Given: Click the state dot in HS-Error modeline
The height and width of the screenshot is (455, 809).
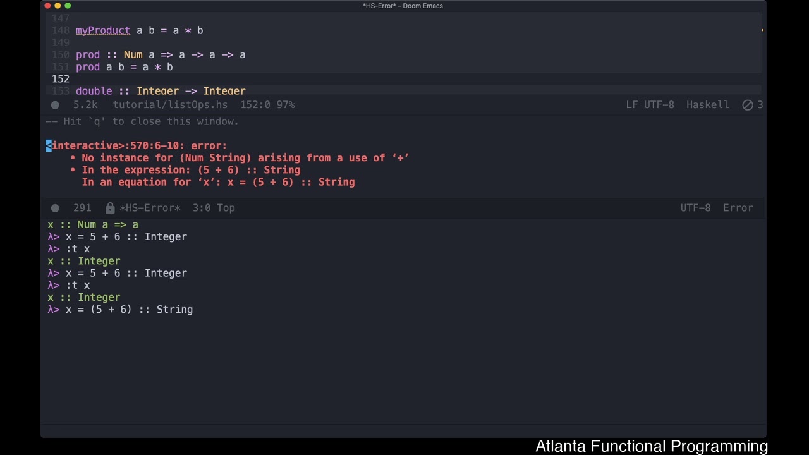Looking at the screenshot, I should tap(55, 208).
